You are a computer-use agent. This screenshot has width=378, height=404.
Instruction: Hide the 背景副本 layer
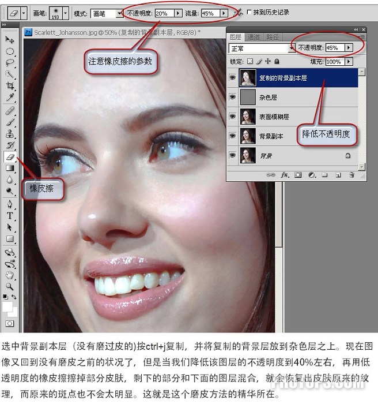pos(232,136)
